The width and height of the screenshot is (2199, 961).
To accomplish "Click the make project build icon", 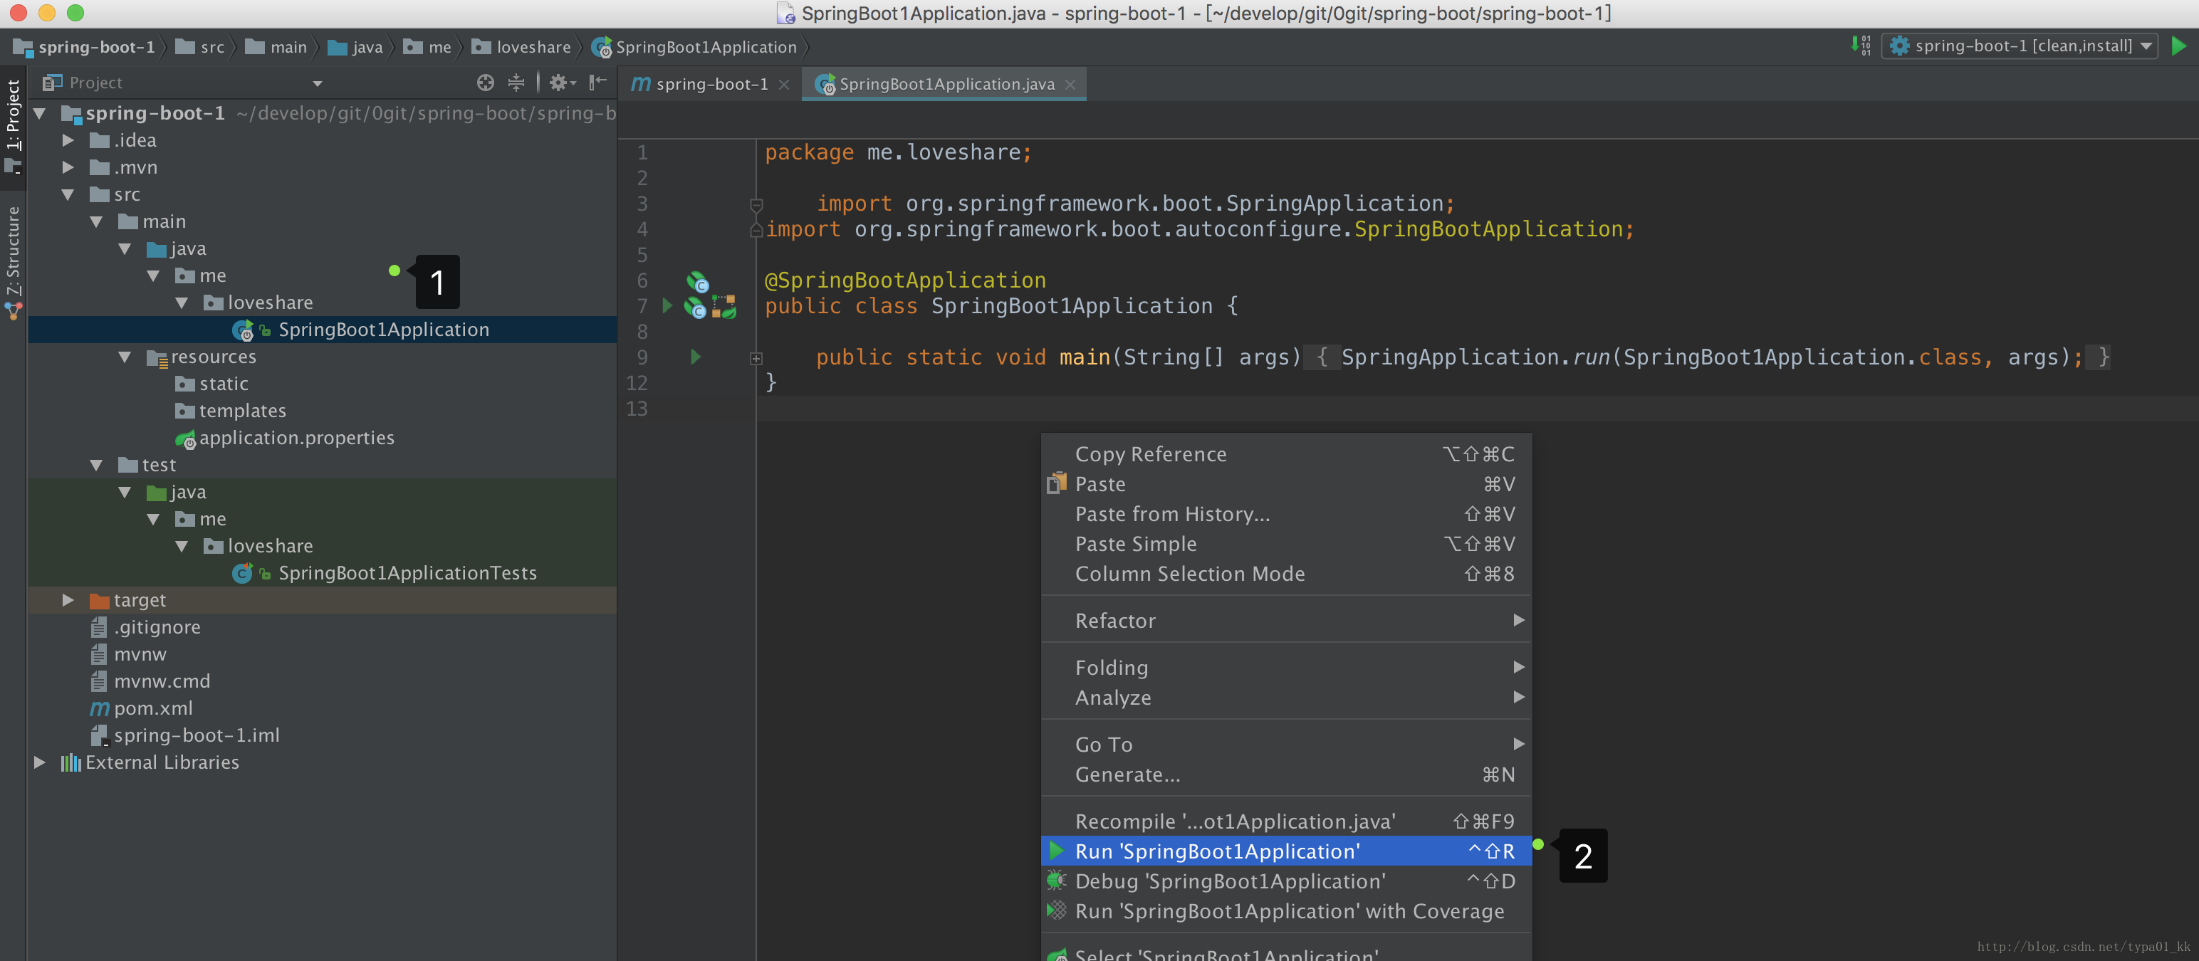I will tap(1860, 46).
